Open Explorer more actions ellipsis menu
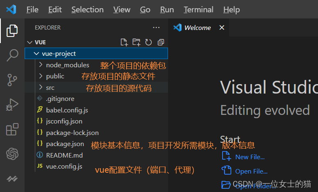The image size is (318, 192). coord(156,27)
